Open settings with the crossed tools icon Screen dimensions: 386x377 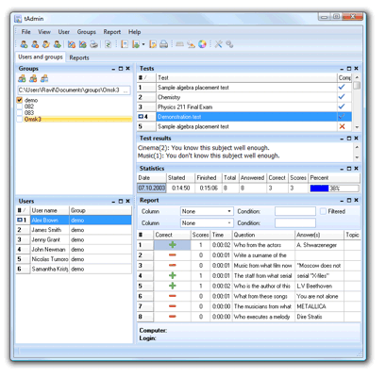click(218, 44)
